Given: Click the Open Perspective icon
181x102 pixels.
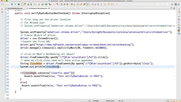Looking at the screenshot, I should pos(172,5).
